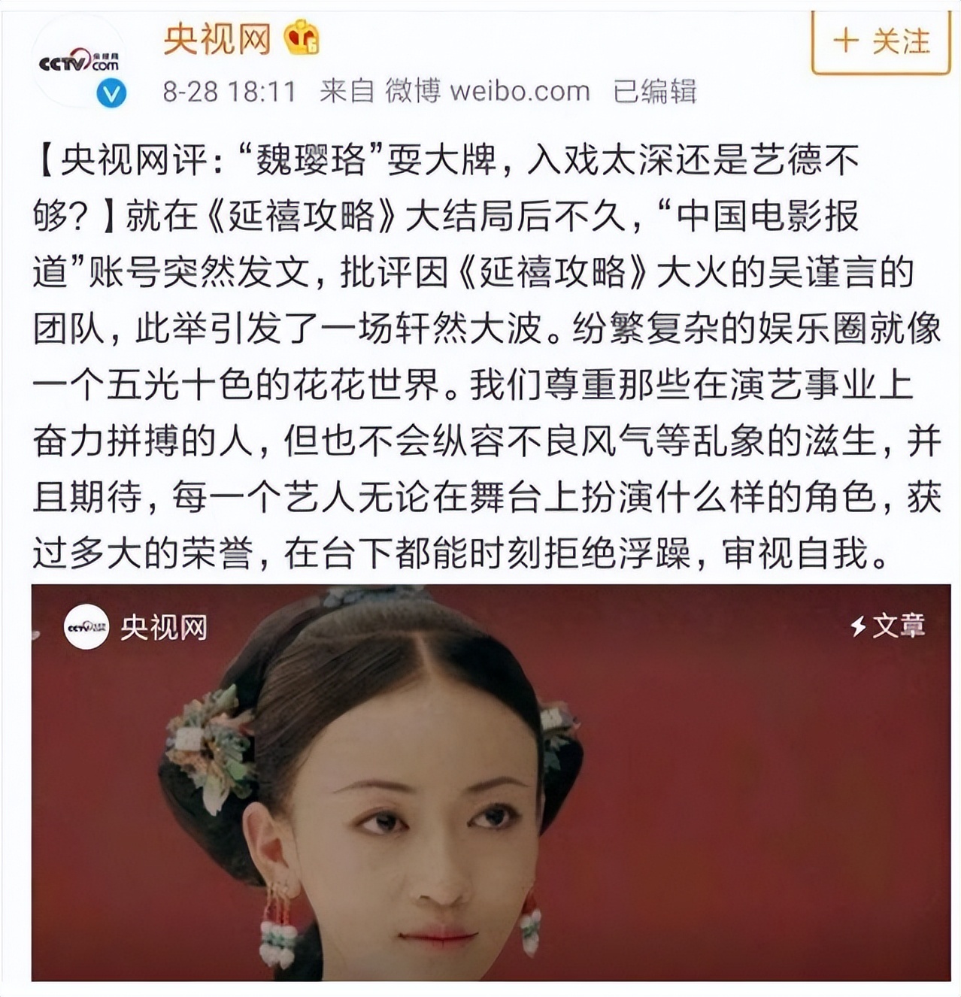
Task: Click the small 央视网 logo on image
Action: (86, 626)
